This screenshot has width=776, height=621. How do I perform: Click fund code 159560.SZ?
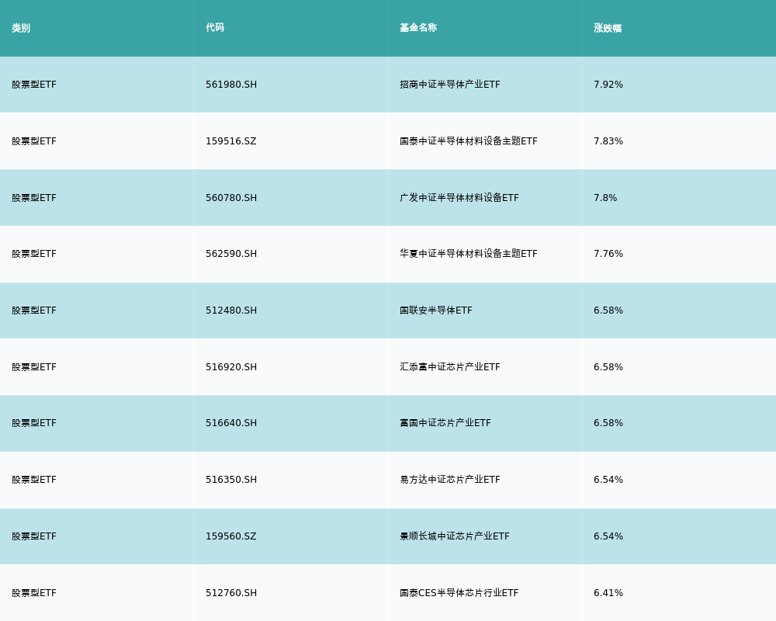[x=230, y=536]
